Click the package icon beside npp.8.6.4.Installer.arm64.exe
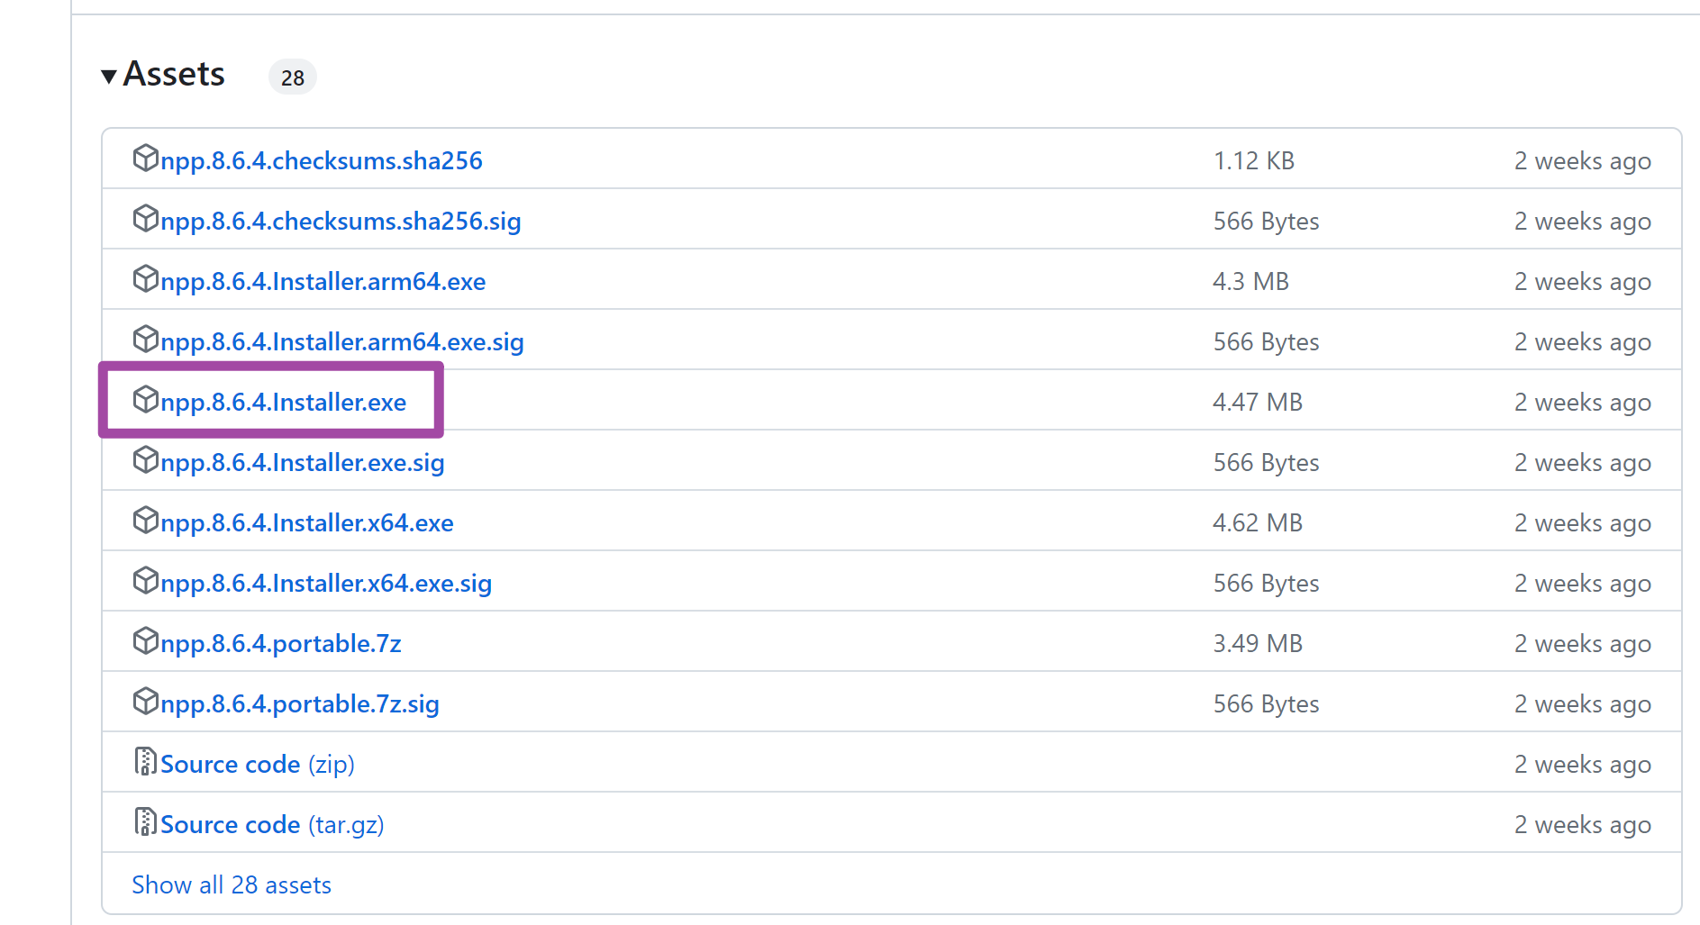Image resolution: width=1700 pixels, height=925 pixels. coord(145,279)
